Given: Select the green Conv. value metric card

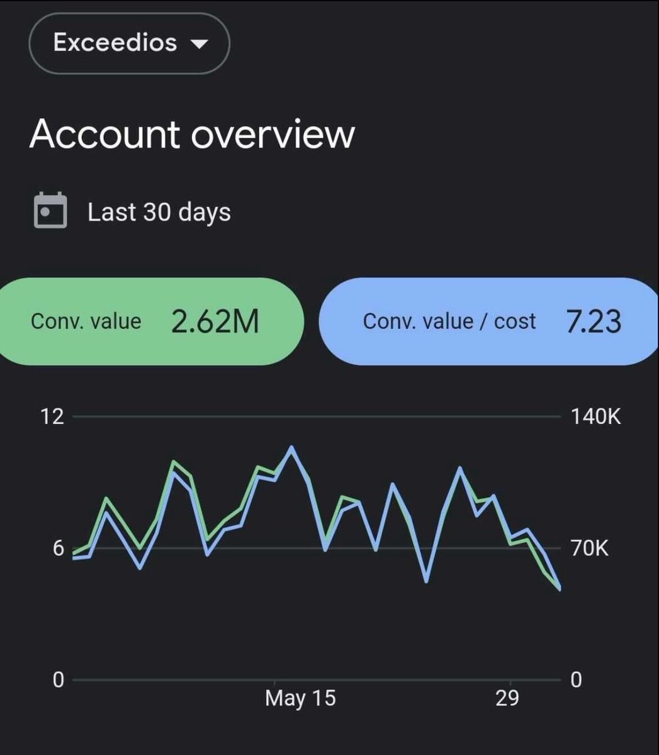Looking at the screenshot, I should tap(151, 322).
